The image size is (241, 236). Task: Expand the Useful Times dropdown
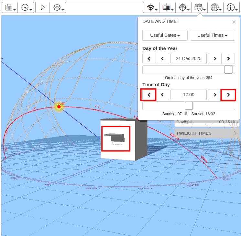coord(212,35)
